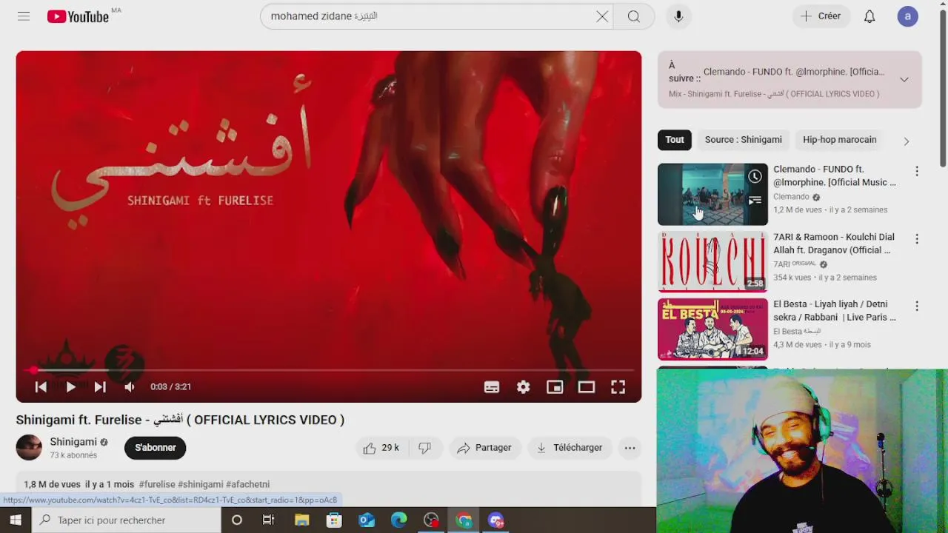Open the YouTube hamburger guide menu

tap(24, 16)
